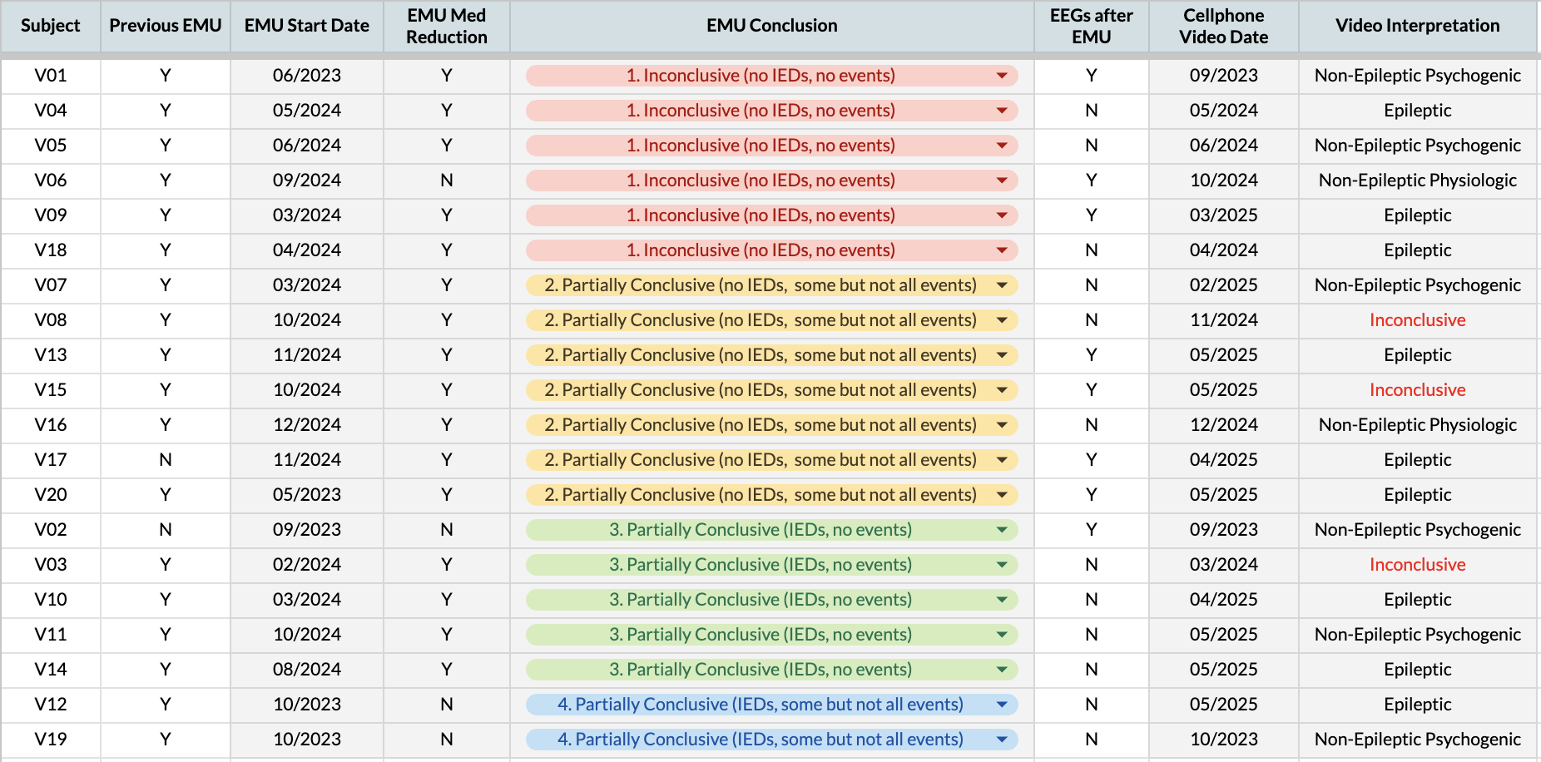This screenshot has height=762, width=1541.
Task: Expand the V13 row conclusion dropdown arrow
Action: [x=1002, y=355]
